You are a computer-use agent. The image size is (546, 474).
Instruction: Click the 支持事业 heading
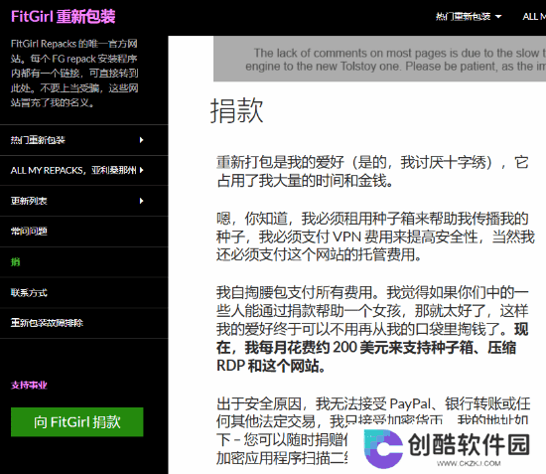point(29,386)
